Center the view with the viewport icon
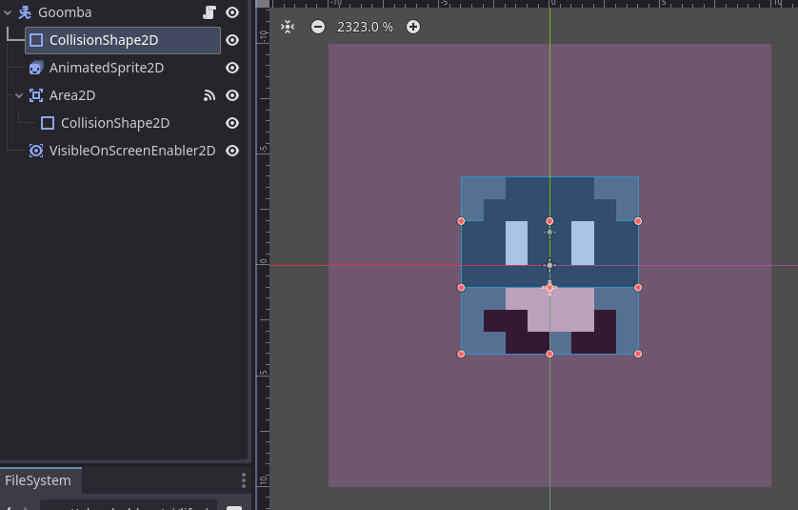 288,27
